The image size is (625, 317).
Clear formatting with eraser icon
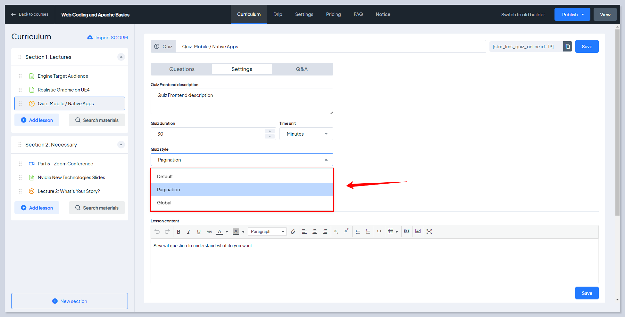coord(293,232)
